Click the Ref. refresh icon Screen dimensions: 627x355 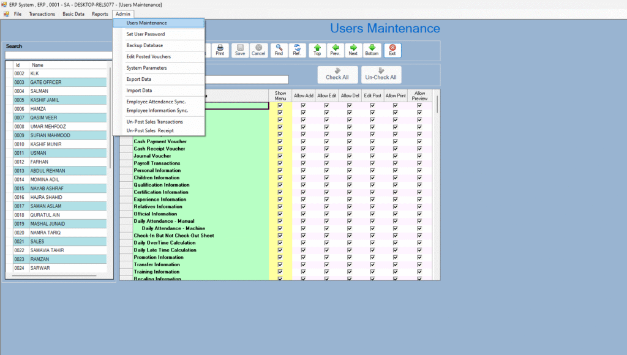pos(297,50)
